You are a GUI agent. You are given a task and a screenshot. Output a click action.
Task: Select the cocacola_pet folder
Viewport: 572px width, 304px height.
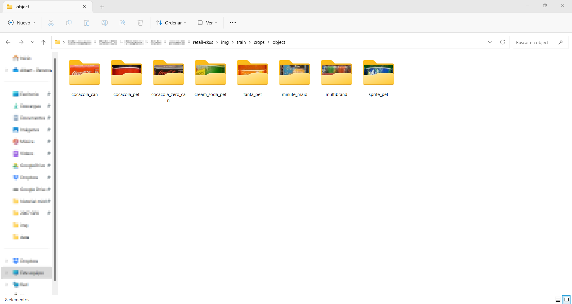127,78
